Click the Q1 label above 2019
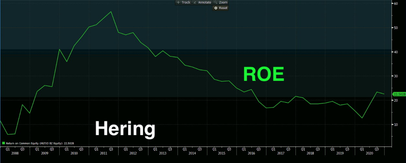406x163 pixels. [332, 149]
